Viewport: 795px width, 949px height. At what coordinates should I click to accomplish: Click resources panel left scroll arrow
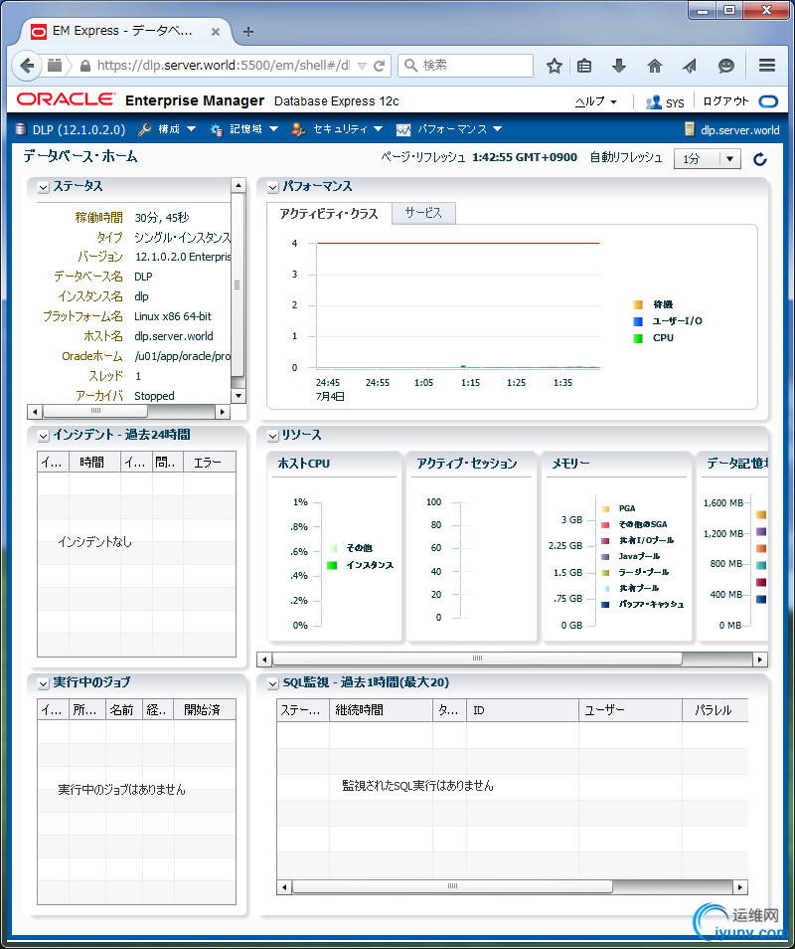(x=264, y=660)
